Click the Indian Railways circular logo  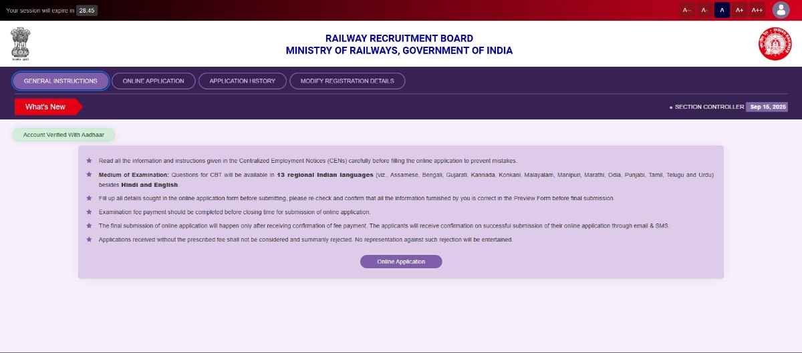point(774,44)
